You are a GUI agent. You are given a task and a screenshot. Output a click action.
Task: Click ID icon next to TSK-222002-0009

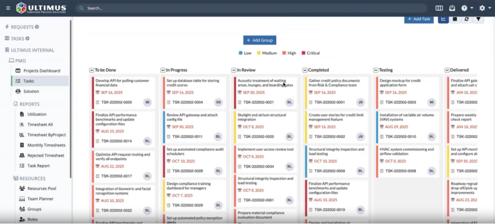pos(311,171)
